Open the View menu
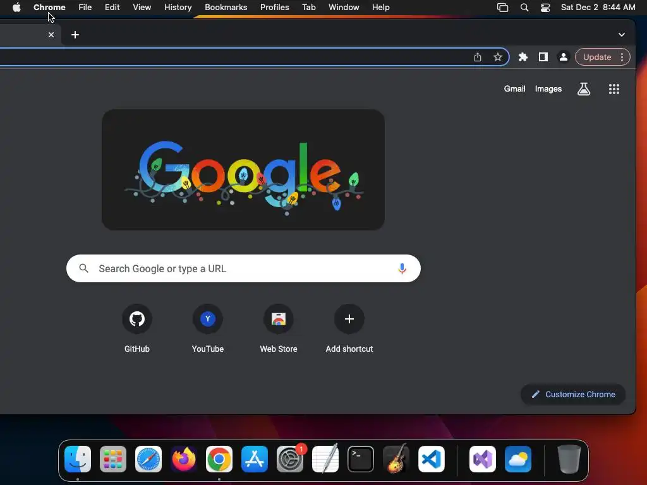The height and width of the screenshot is (485, 647). pyautogui.click(x=142, y=8)
